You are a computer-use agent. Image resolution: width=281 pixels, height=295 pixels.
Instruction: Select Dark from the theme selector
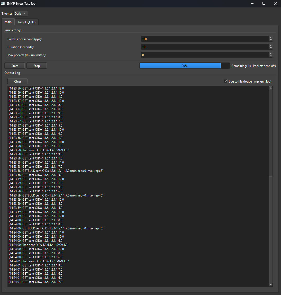[x=20, y=13]
